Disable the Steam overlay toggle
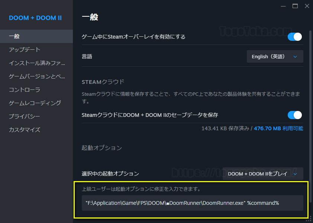Screen dimensions: 313x223 294,37
